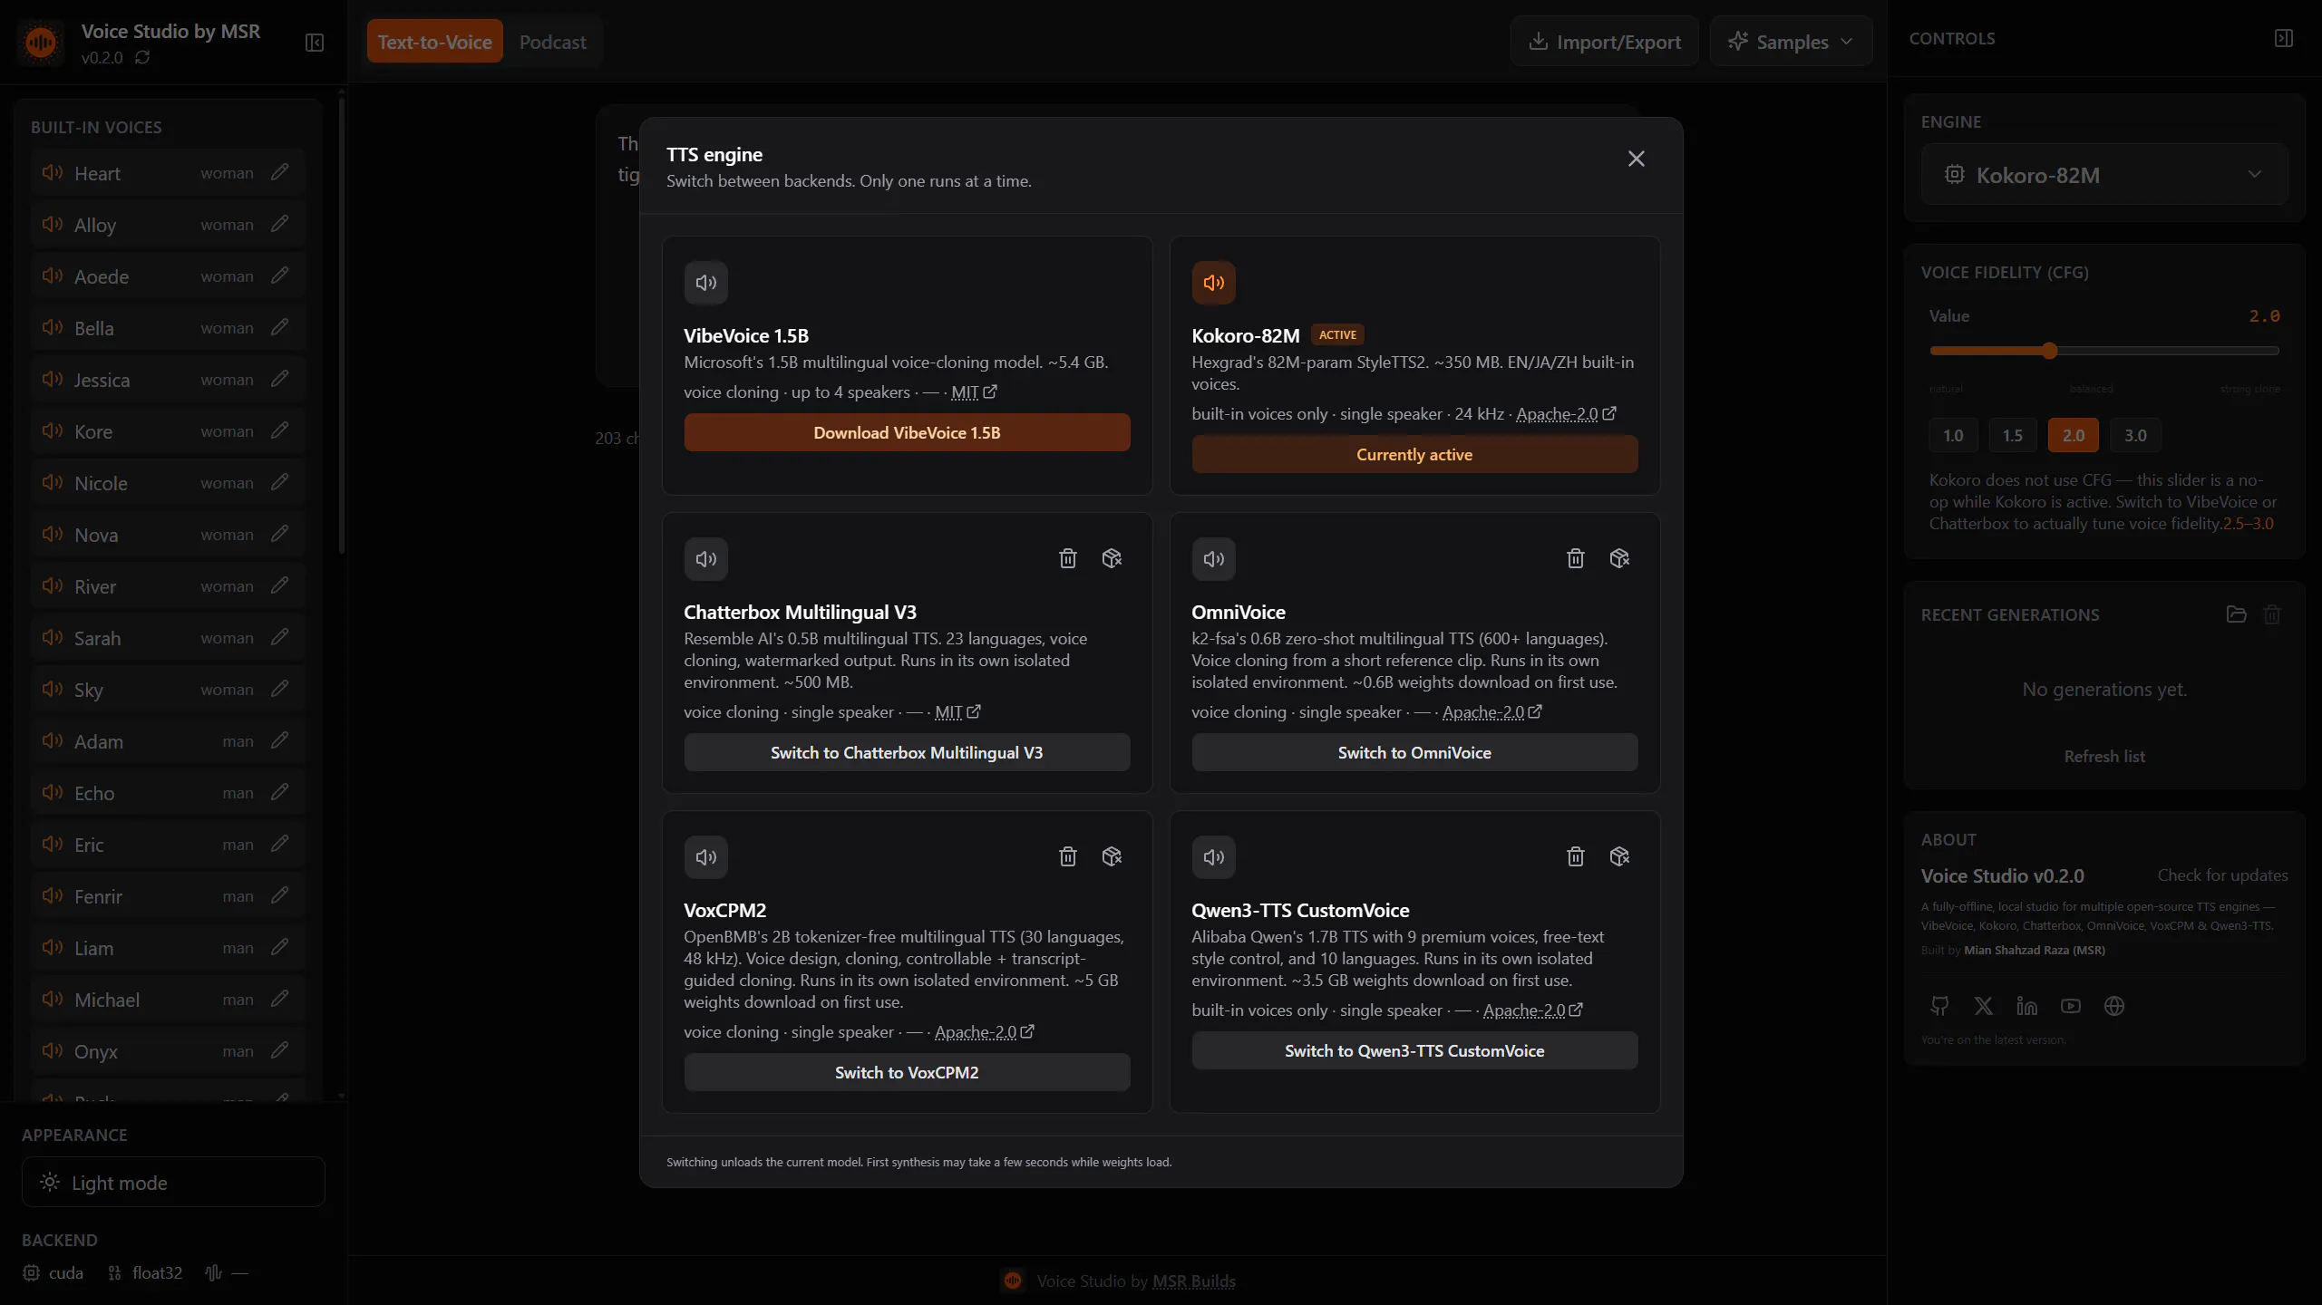Open the YouTube icon

coord(2071,1006)
